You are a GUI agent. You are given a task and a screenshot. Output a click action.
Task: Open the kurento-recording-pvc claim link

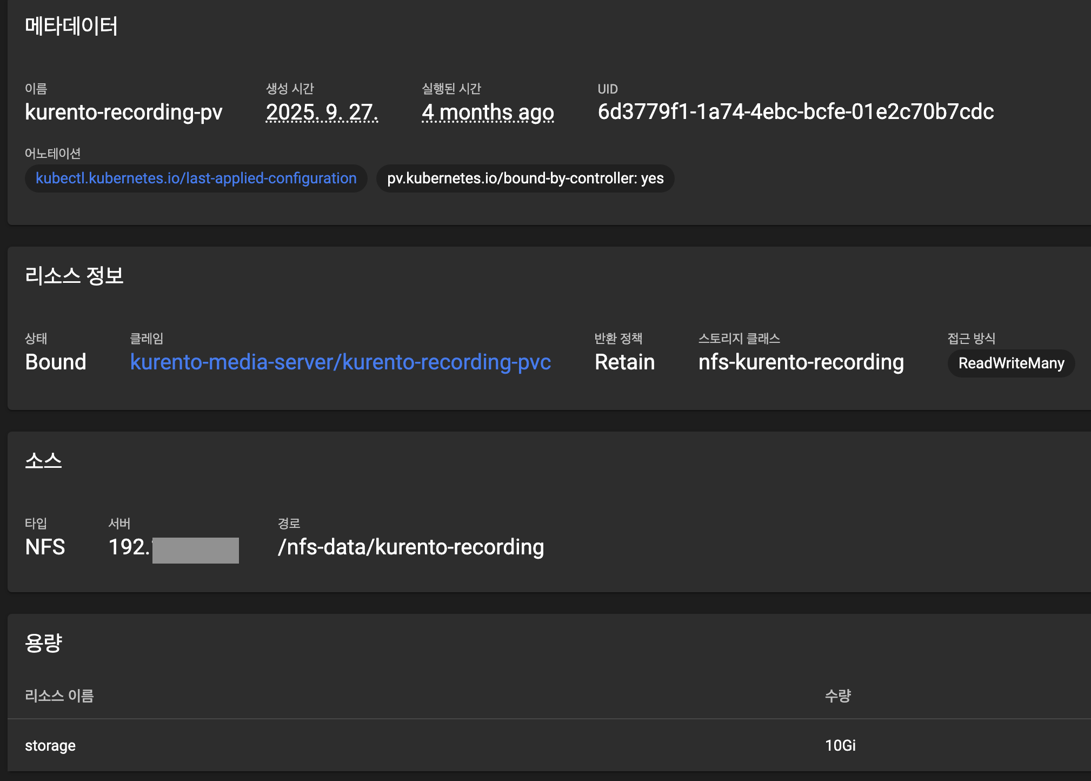pos(341,362)
